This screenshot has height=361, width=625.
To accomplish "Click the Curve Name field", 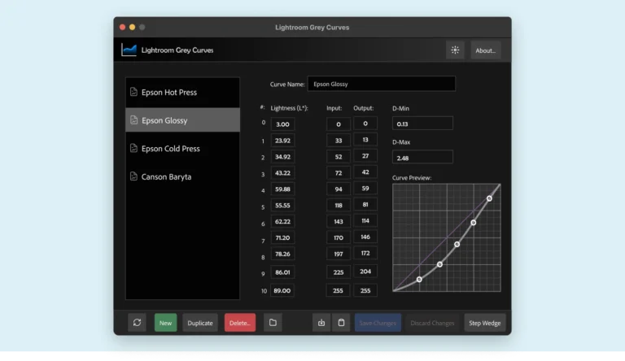I will 382,84.
